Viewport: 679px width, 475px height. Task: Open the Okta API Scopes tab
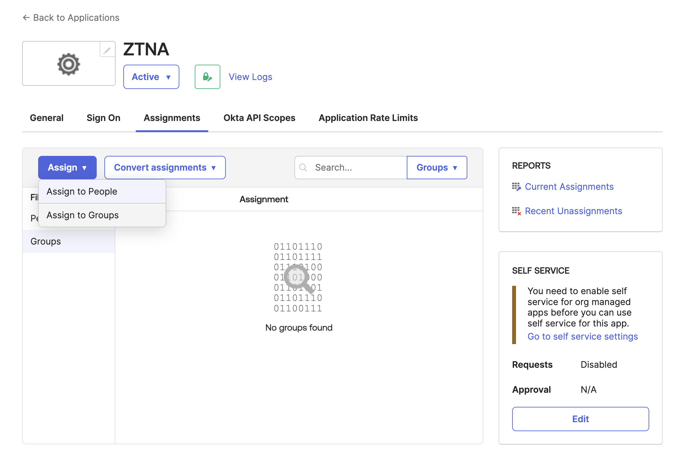tap(259, 118)
